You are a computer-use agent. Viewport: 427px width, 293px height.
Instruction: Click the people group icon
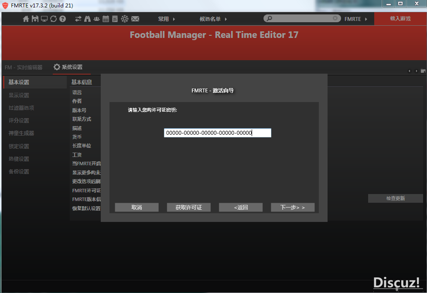(x=96, y=19)
